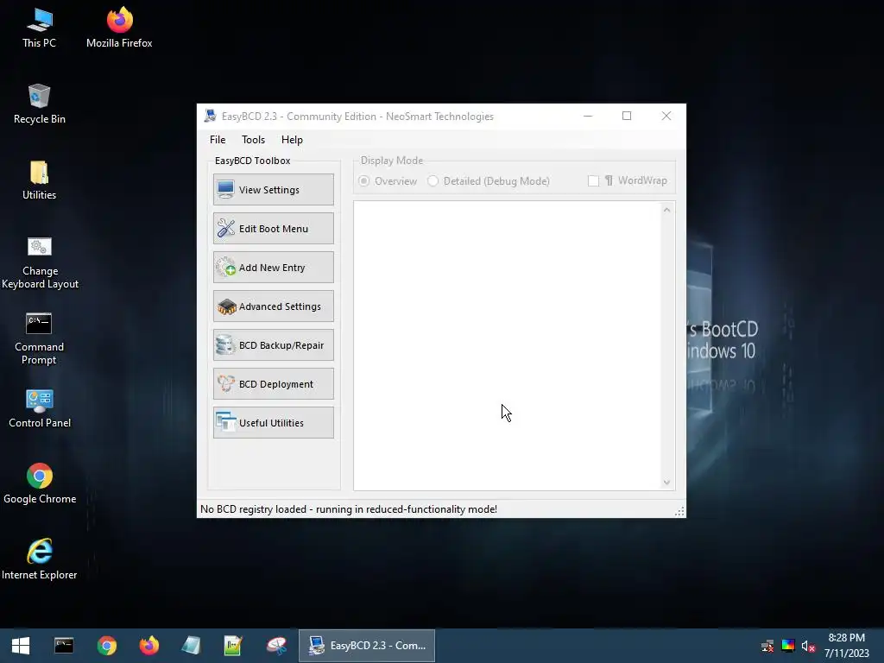Viewport: 884px width, 663px height.
Task: Click inside the empty settings text area
Action: [x=508, y=345]
